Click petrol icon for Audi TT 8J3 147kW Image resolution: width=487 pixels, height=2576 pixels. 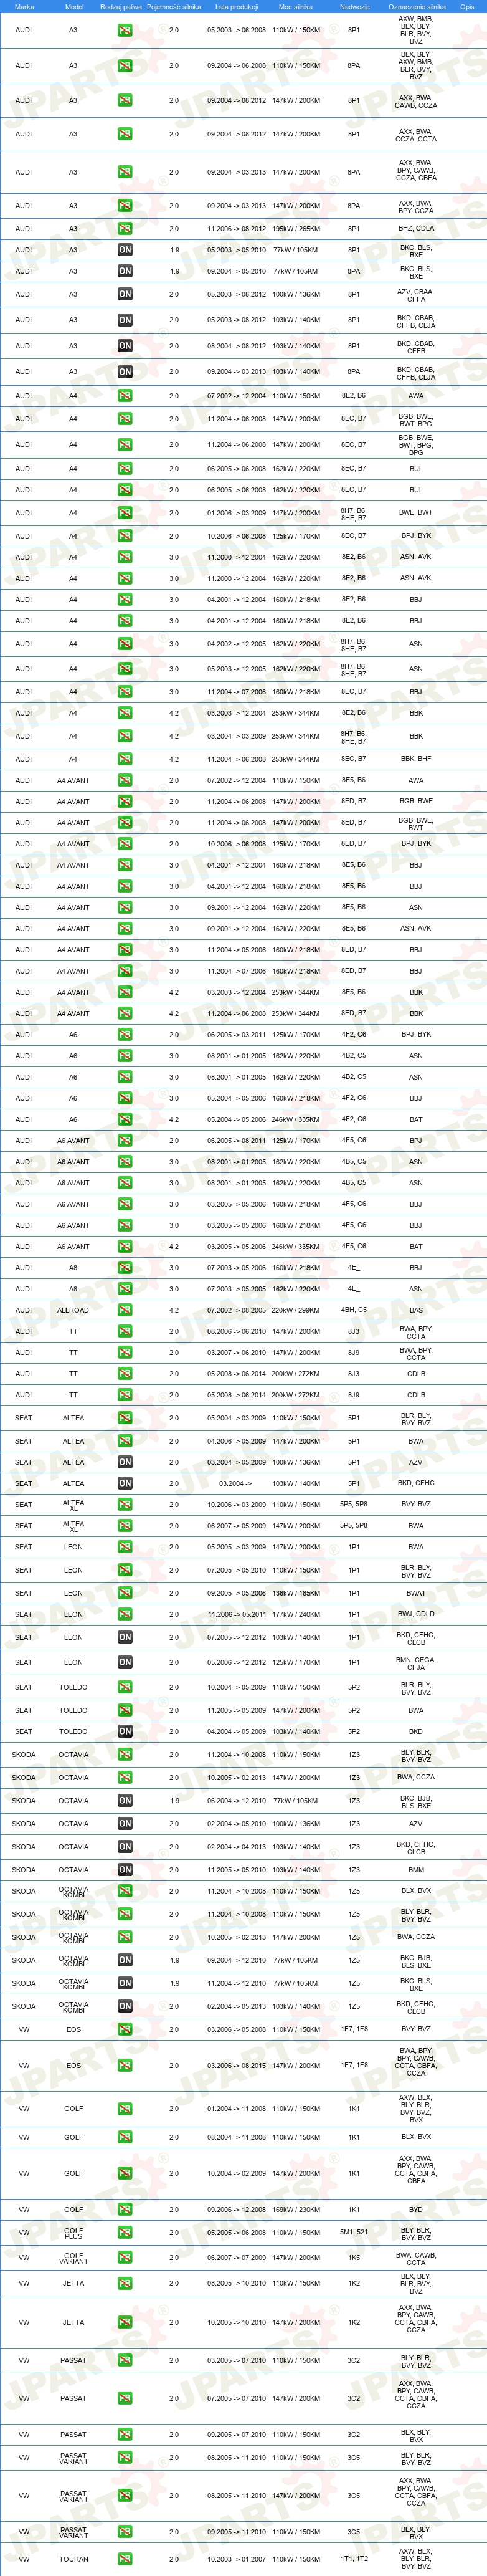125,1331
